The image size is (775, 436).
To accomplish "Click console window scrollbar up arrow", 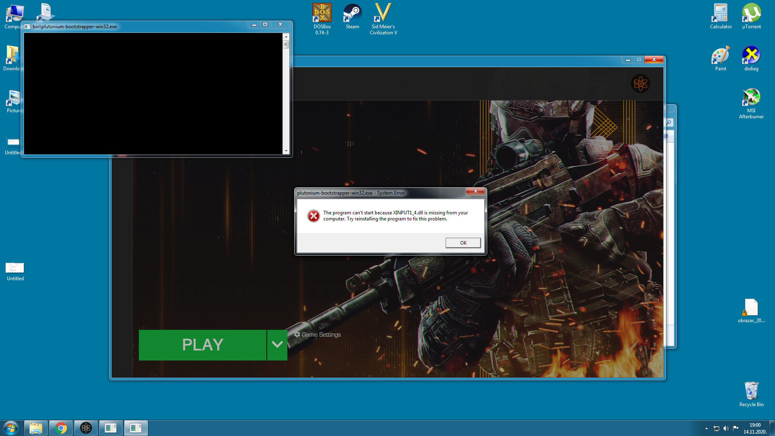I will pyautogui.click(x=286, y=36).
